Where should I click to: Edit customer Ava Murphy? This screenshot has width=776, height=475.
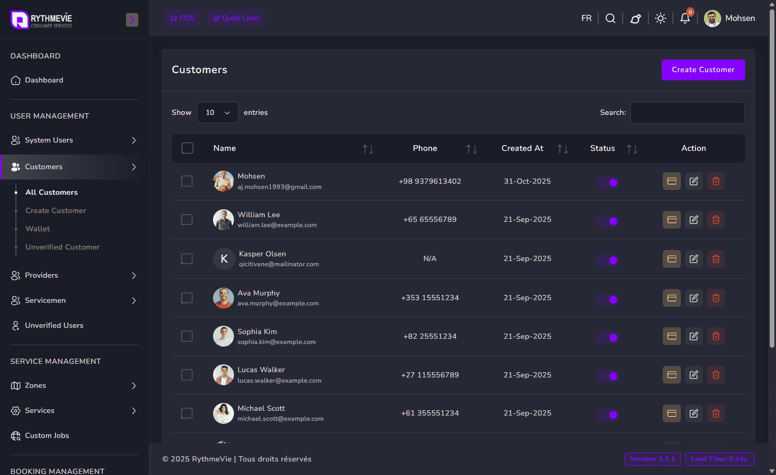click(693, 298)
